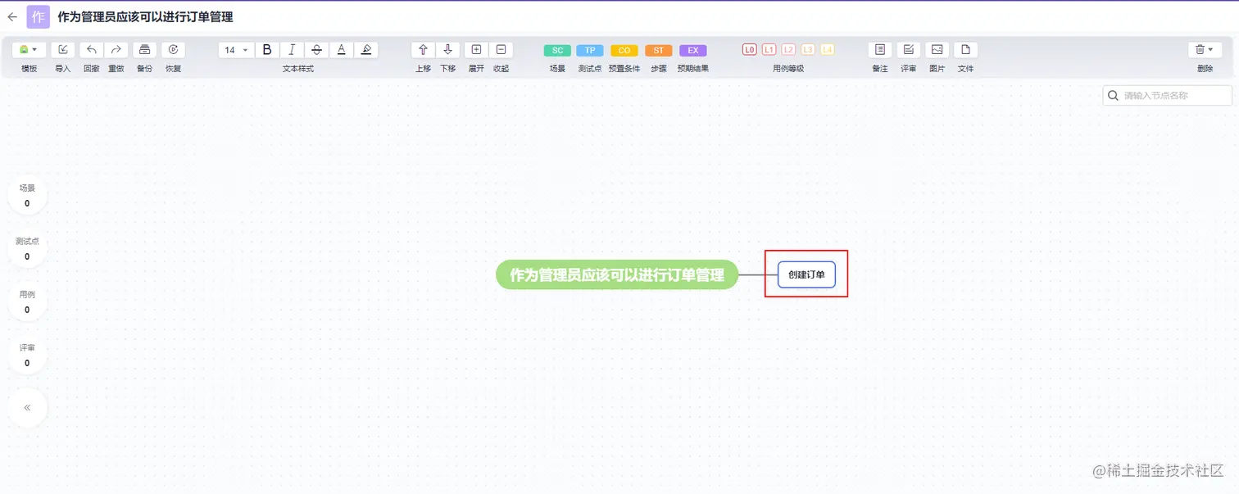Set case level to L2

(x=788, y=50)
